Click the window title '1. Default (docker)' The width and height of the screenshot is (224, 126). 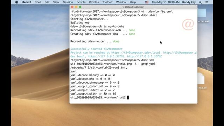[133, 7]
